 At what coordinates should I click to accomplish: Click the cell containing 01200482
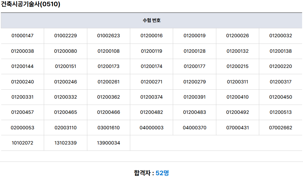point(151,112)
